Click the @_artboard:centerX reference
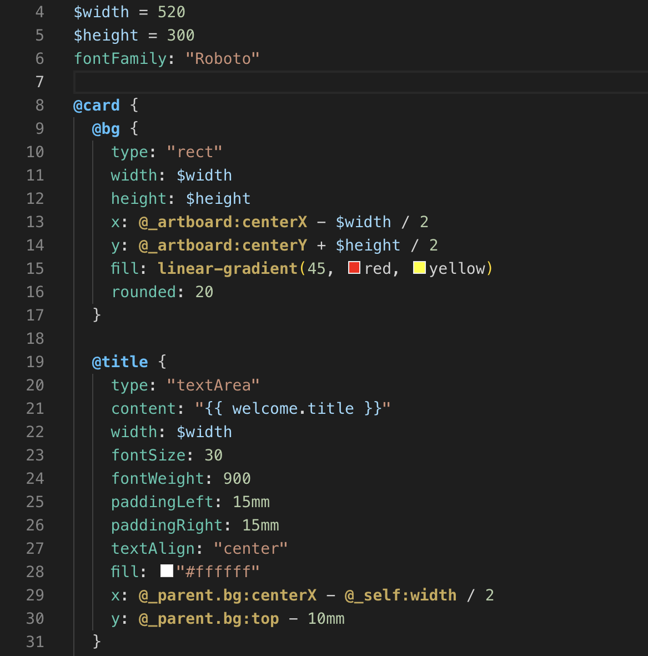The width and height of the screenshot is (648, 656). coord(223,222)
